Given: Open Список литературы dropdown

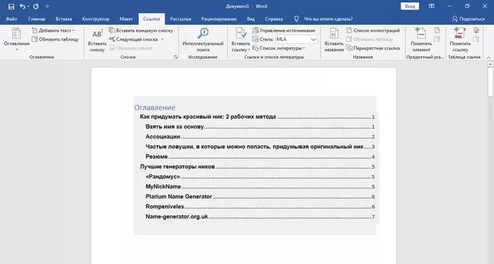Looking at the screenshot, I should pyautogui.click(x=279, y=48).
